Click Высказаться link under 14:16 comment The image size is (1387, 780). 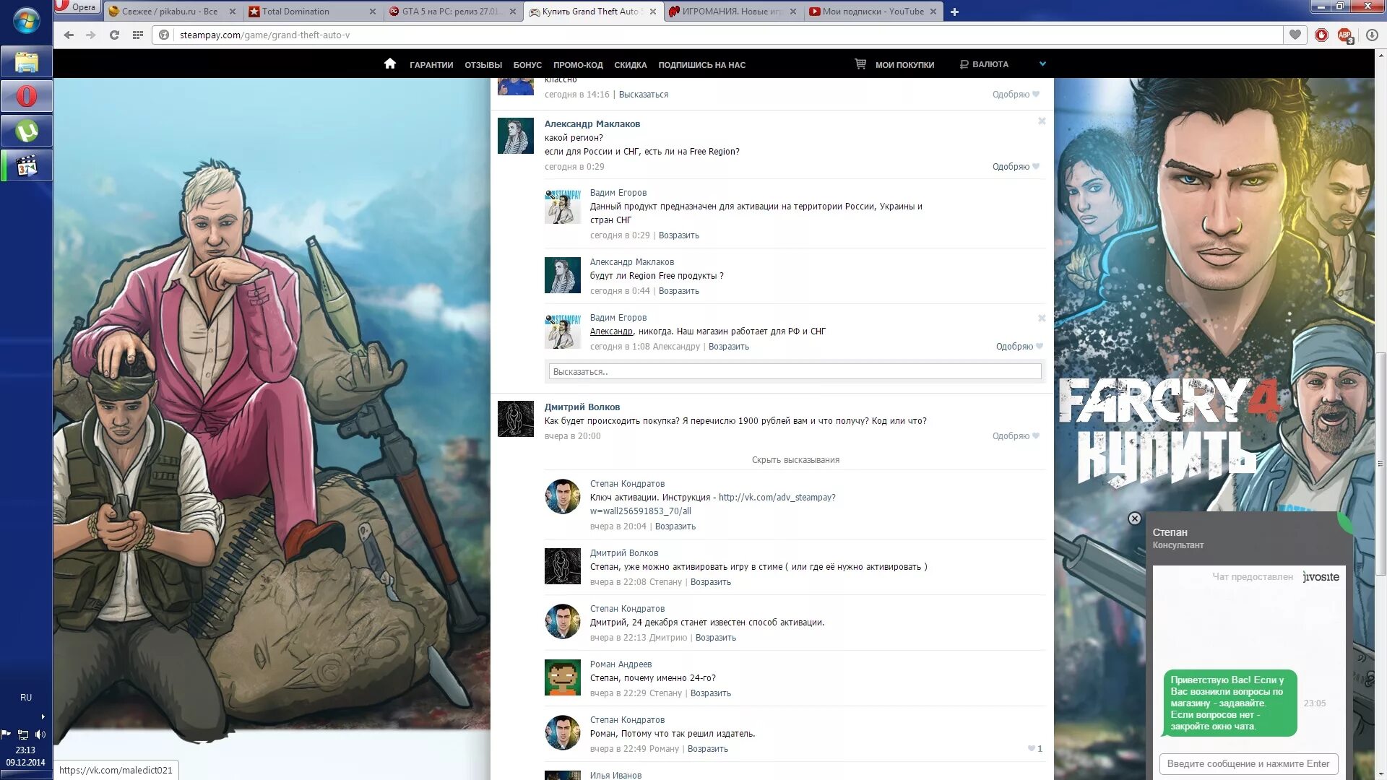click(x=644, y=95)
